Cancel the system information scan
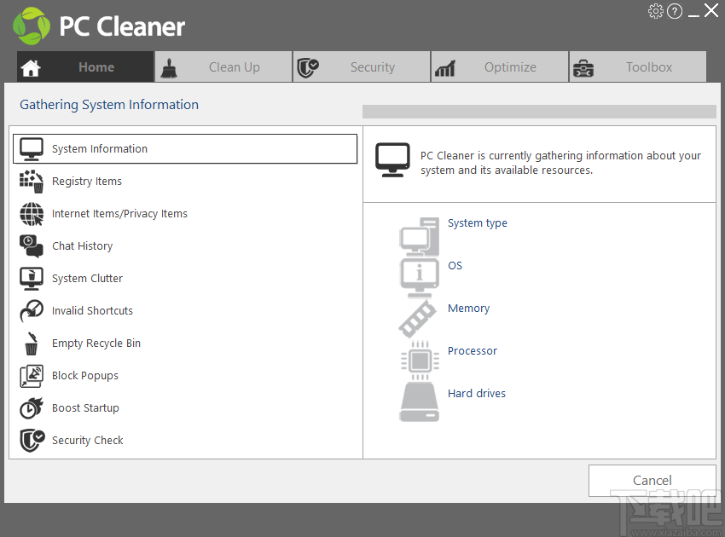 coord(652,481)
